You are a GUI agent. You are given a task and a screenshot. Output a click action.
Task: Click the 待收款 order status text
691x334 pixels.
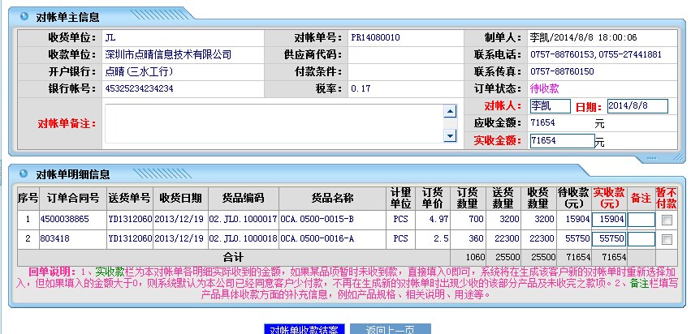544,88
